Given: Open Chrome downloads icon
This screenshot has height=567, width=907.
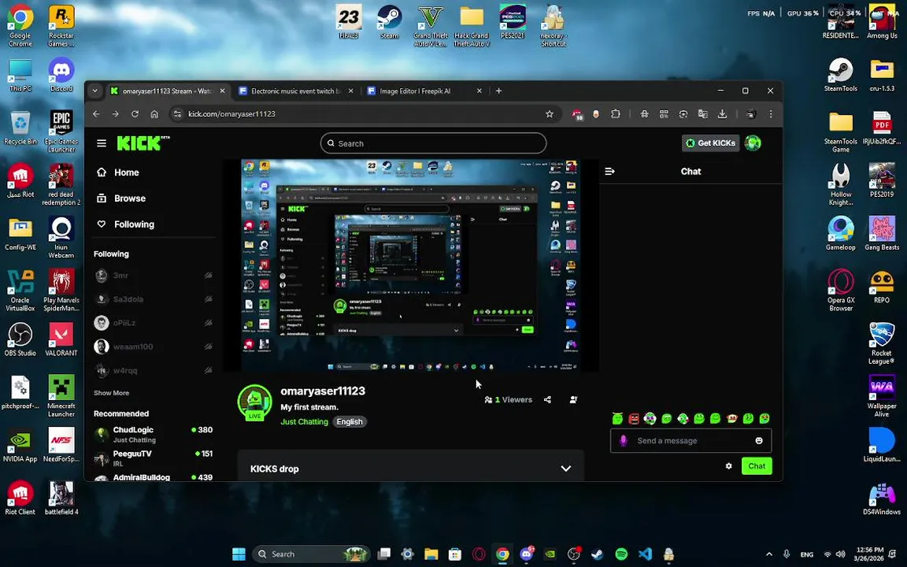Looking at the screenshot, I should 722,114.
